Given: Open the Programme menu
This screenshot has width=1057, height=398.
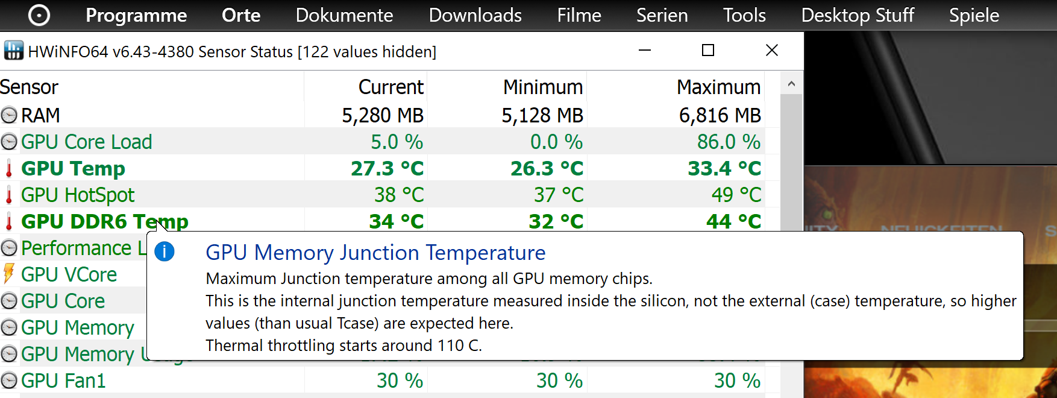Looking at the screenshot, I should 136,15.
